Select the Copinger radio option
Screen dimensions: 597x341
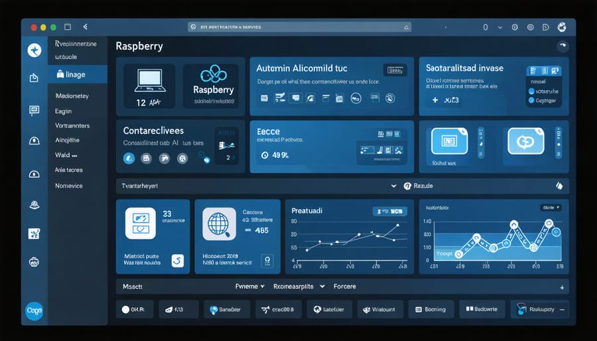click(x=531, y=100)
